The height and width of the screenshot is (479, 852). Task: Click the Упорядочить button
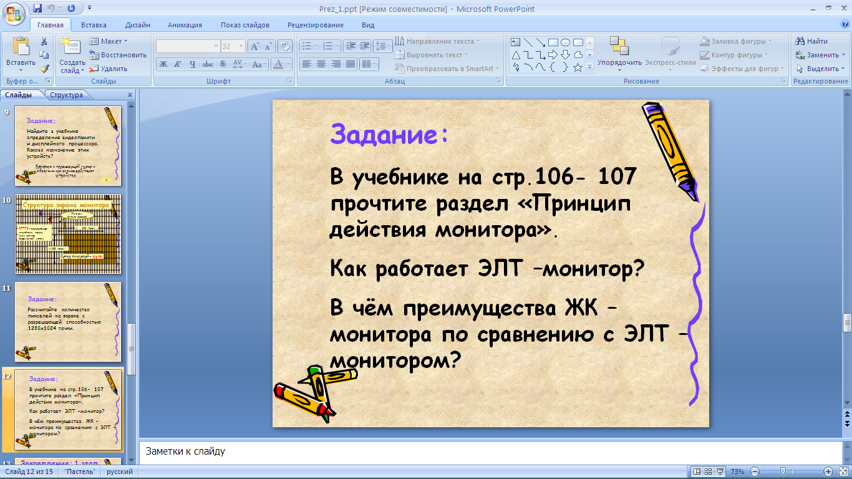click(619, 53)
